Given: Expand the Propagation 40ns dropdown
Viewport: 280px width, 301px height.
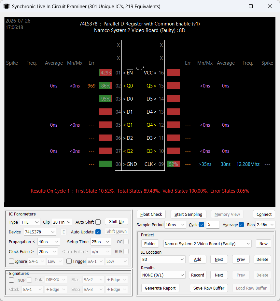Looking at the screenshot, I should click(49, 242).
